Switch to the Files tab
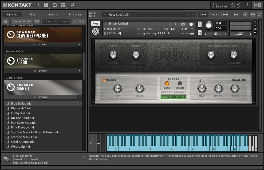The height and width of the screenshot is (170, 264). [33, 15]
